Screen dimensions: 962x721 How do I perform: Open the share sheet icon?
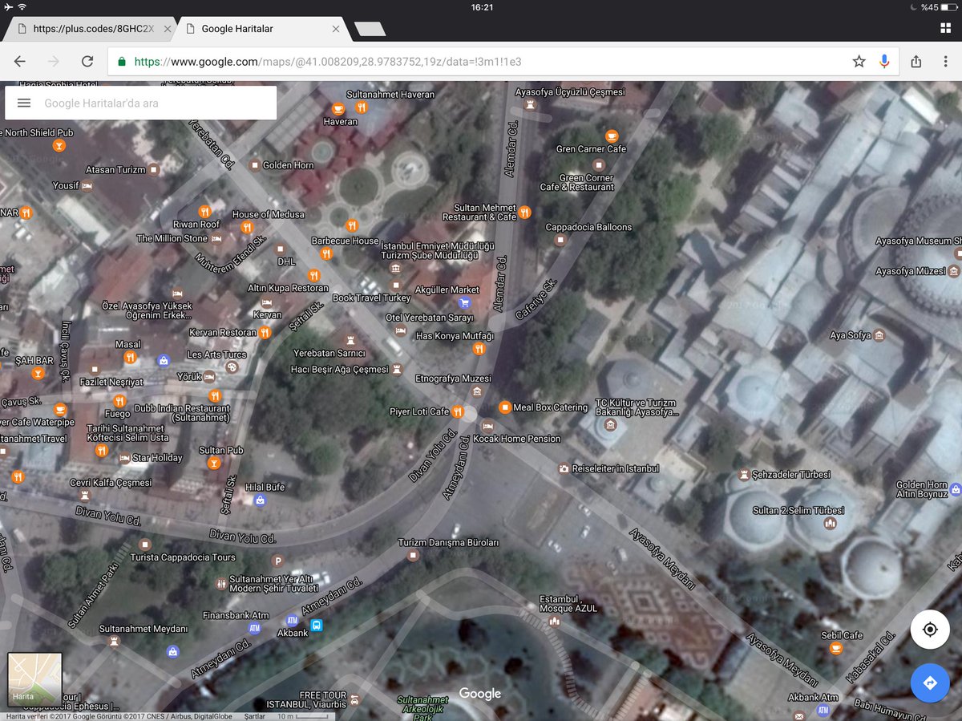[916, 61]
